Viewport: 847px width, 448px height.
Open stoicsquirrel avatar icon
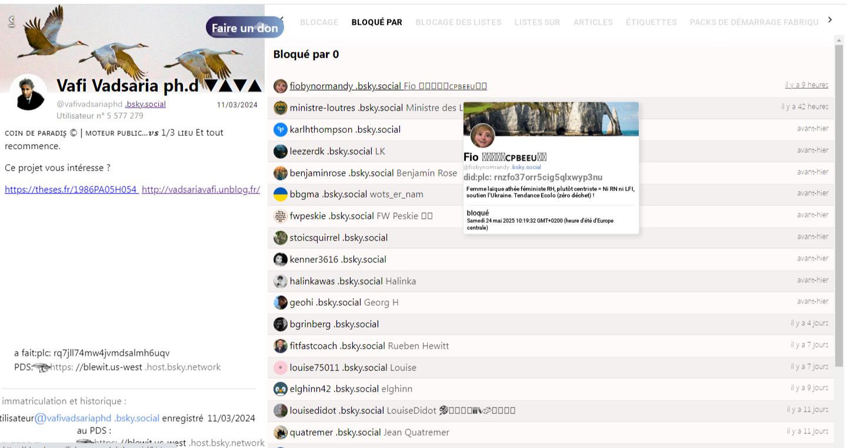pos(281,238)
